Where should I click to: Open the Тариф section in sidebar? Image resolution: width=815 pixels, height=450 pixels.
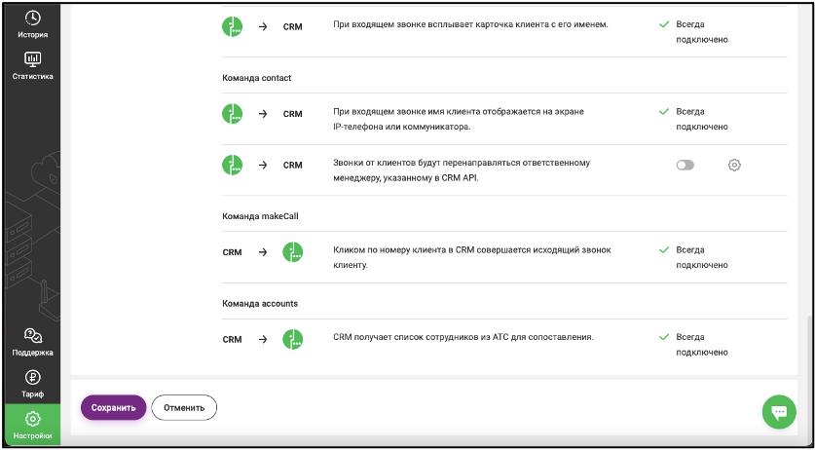coord(33,384)
